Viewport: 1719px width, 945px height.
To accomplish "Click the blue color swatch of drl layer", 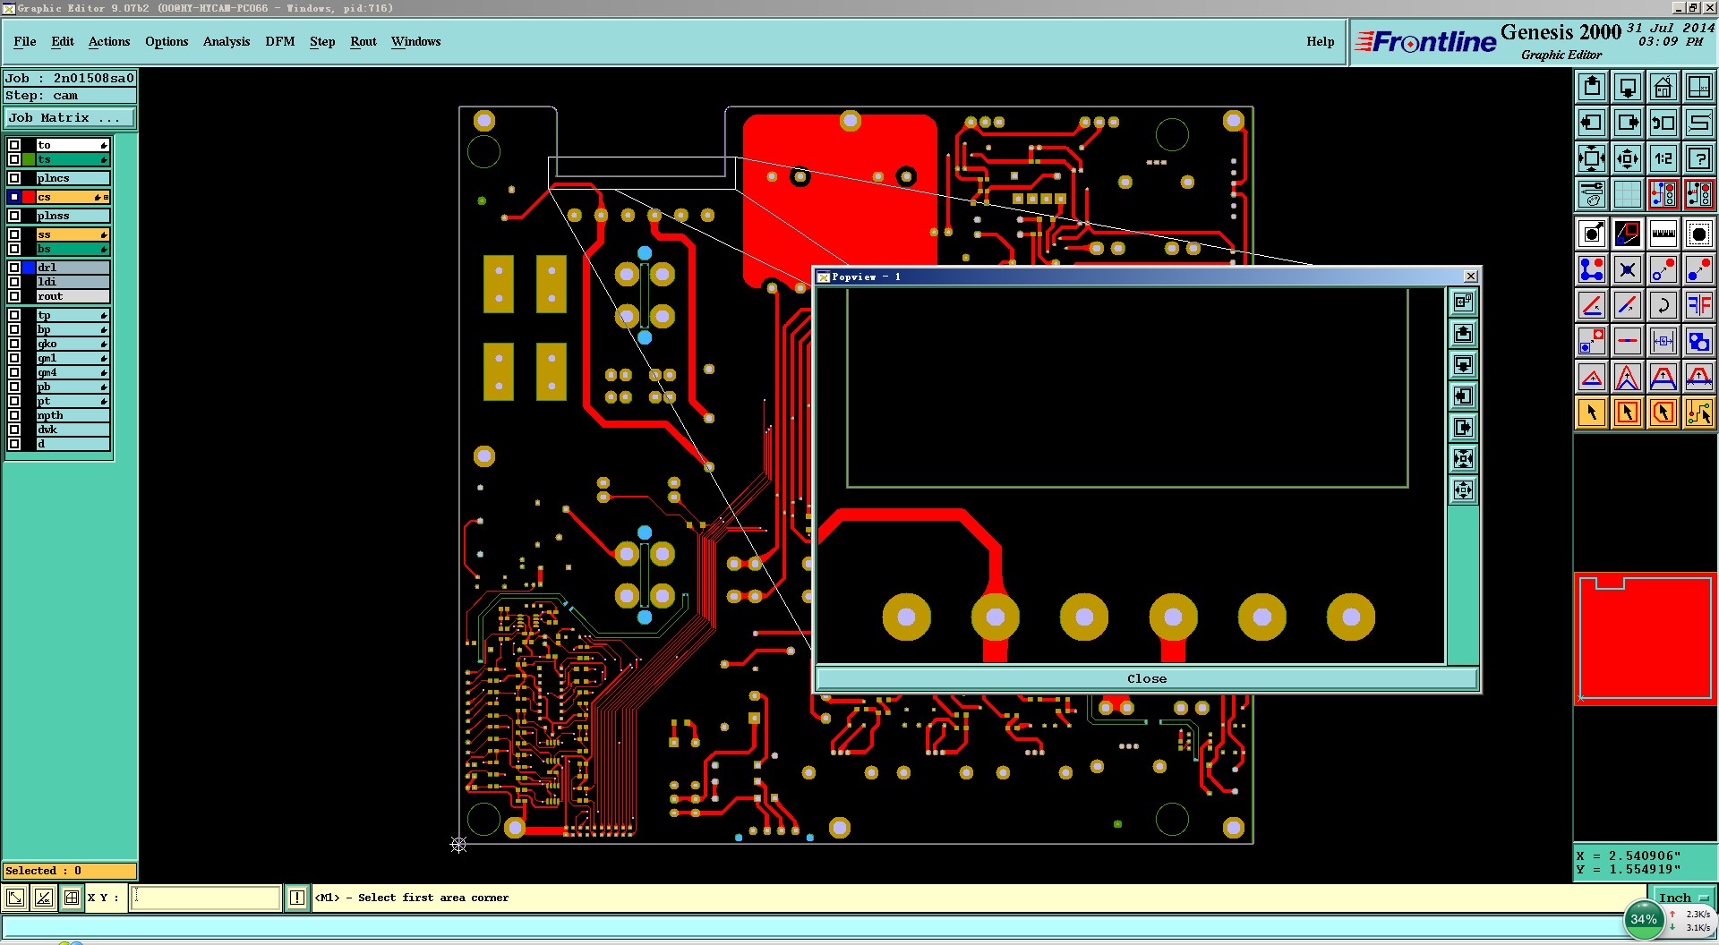I will tap(29, 268).
